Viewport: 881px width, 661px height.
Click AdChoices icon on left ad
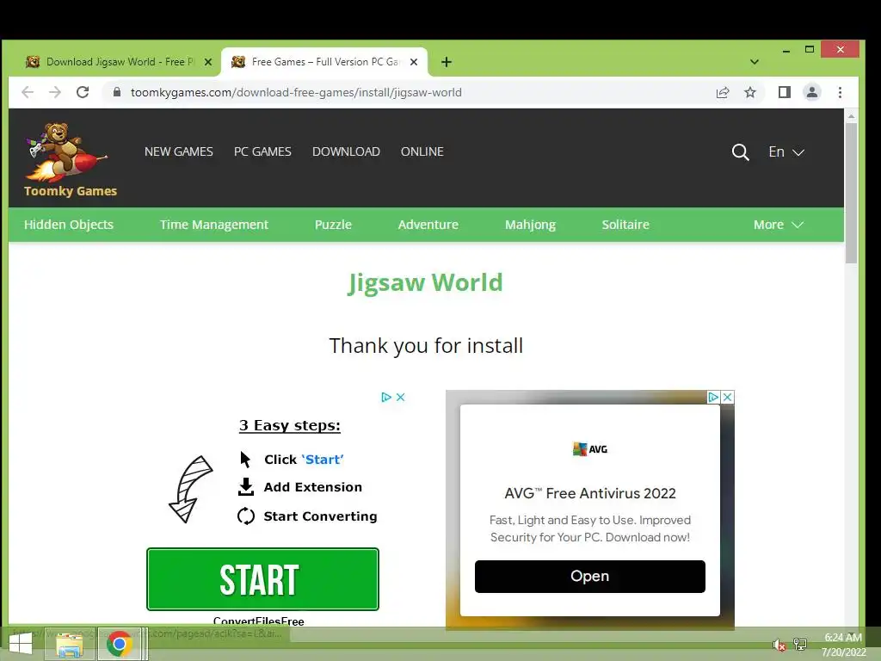tap(386, 398)
